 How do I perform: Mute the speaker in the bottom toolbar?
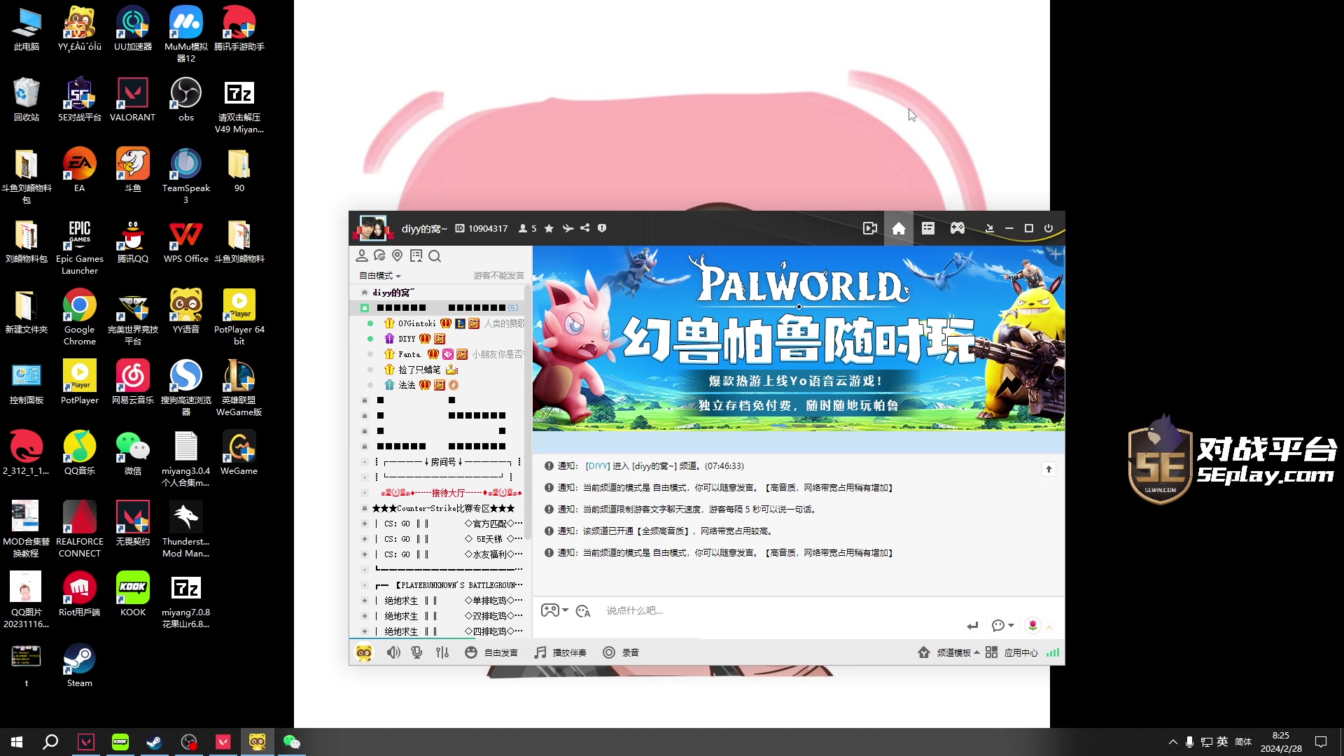[x=393, y=652]
